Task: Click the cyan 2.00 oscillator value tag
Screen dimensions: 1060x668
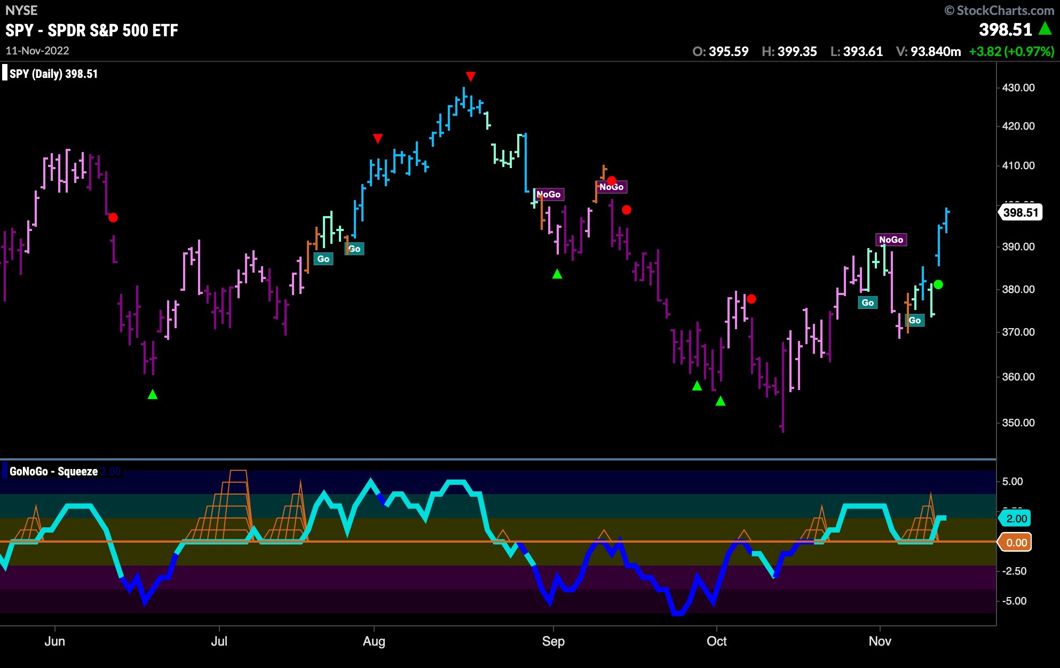Action: coord(1015,519)
